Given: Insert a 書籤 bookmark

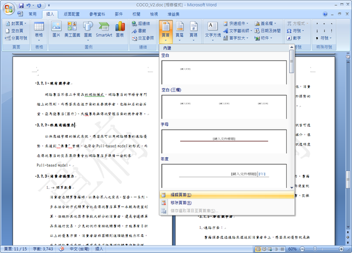Looking at the screenshot, I should tap(138, 31).
